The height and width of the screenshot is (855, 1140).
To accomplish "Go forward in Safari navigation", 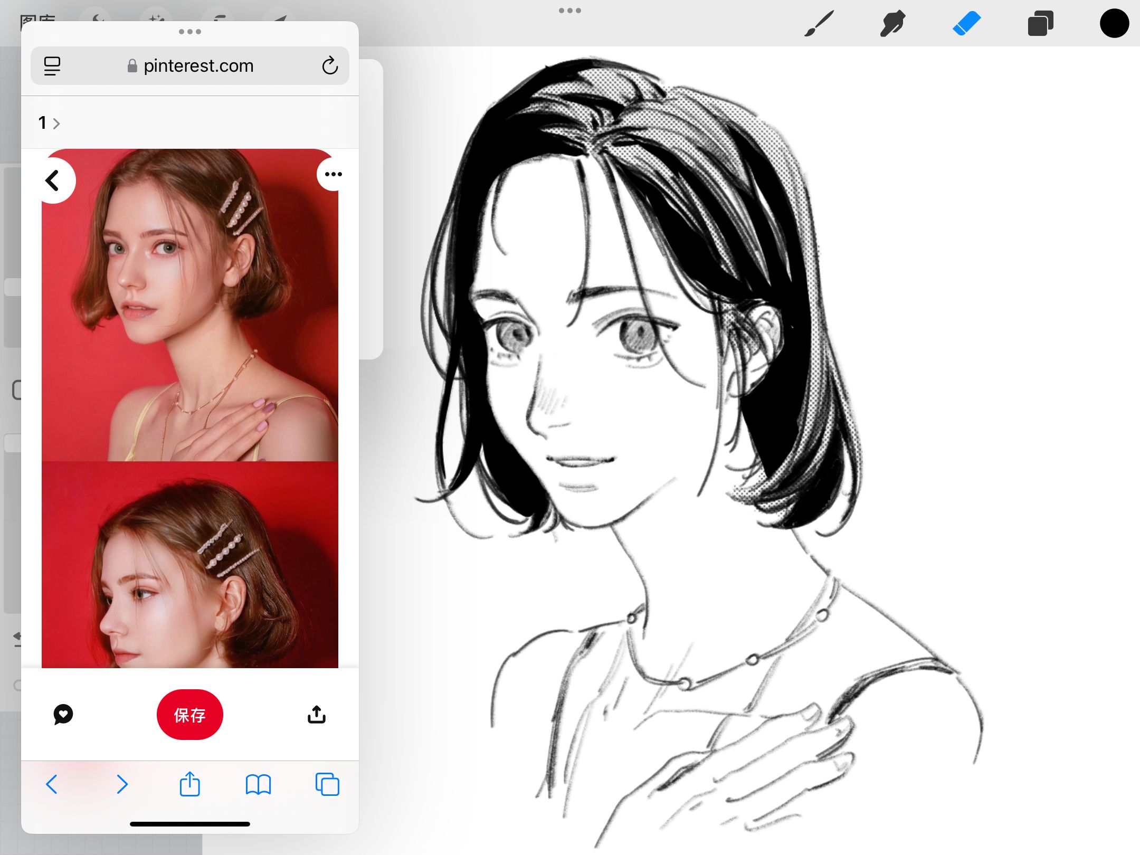I will [x=122, y=784].
